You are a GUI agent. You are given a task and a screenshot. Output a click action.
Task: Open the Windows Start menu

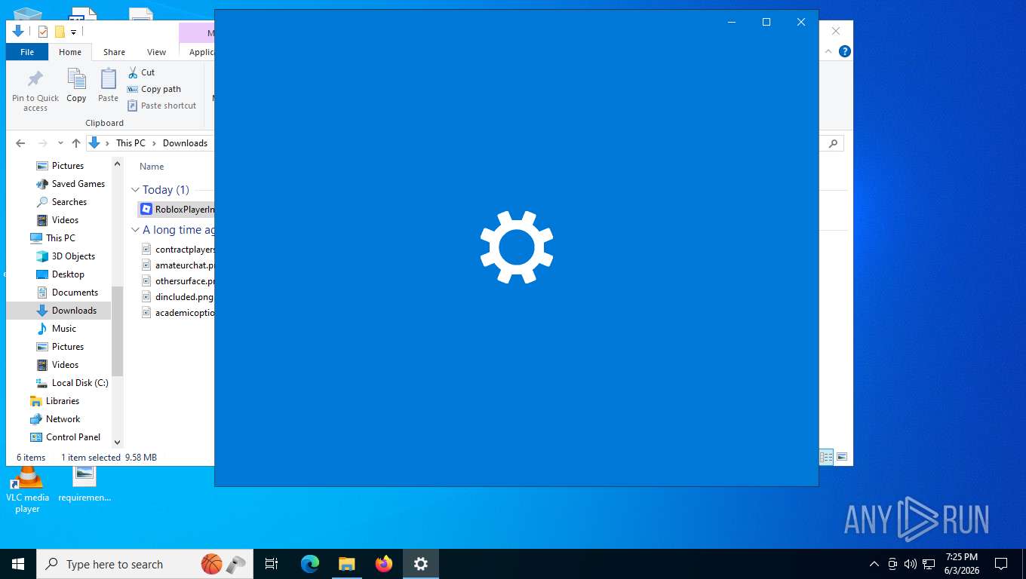pos(18,564)
